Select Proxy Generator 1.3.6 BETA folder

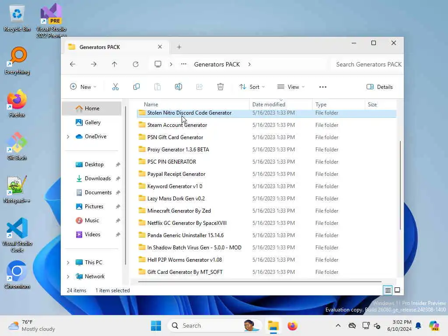click(x=266, y=150)
